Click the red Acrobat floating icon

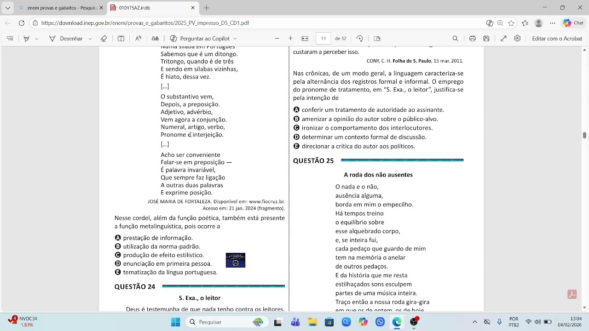[572, 294]
